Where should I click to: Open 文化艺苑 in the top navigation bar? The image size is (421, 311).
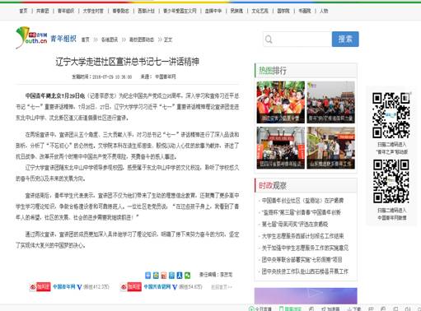pos(260,11)
